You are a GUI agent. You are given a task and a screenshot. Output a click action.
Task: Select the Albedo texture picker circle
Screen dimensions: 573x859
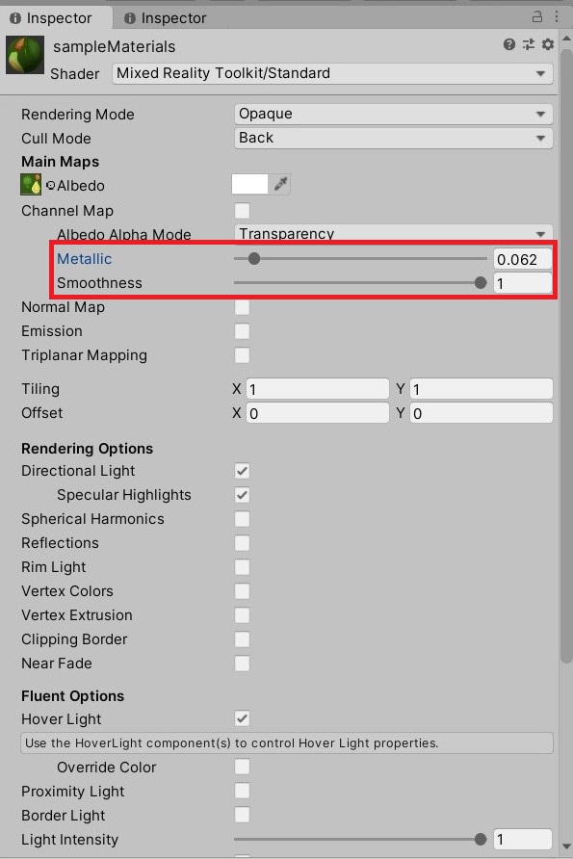point(50,185)
